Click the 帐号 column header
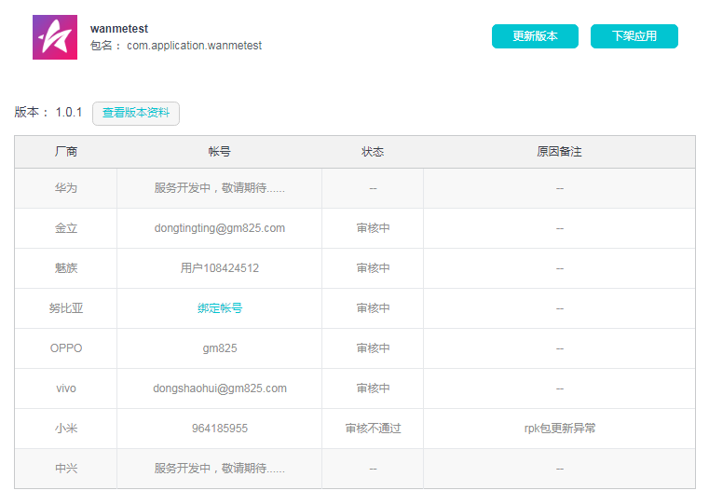Screen dimensions: 709x504 pyautogui.click(x=219, y=152)
